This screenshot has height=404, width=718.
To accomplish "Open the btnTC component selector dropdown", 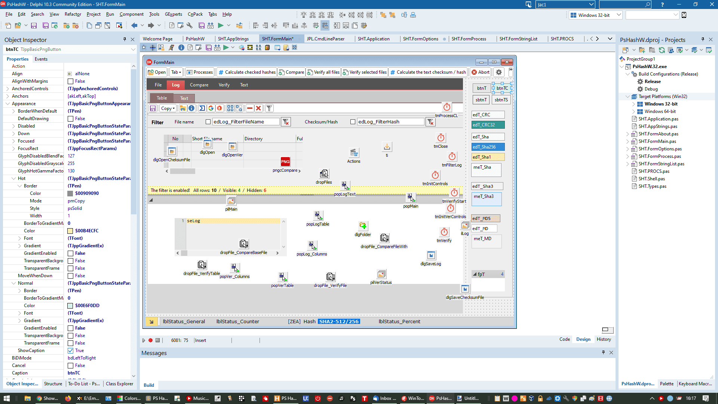I will (133, 49).
